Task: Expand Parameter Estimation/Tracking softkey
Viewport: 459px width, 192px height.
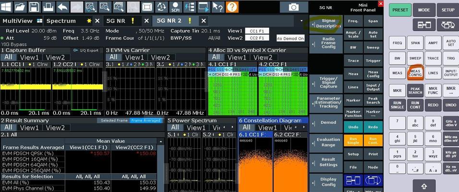Action: 326,103
